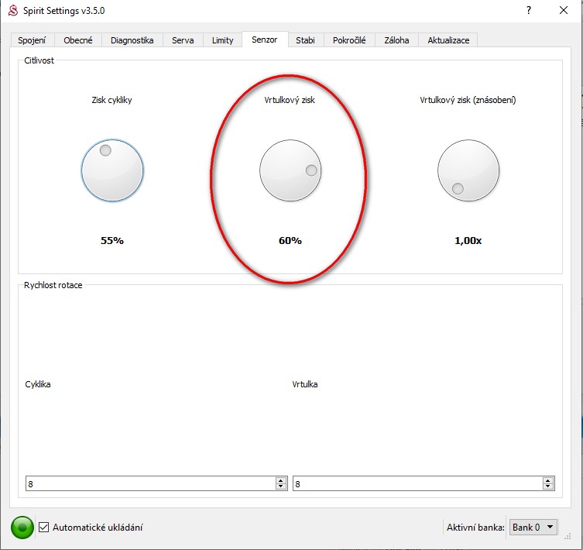Open the Pokročilé tab
This screenshot has height=550, width=583.
(x=350, y=40)
